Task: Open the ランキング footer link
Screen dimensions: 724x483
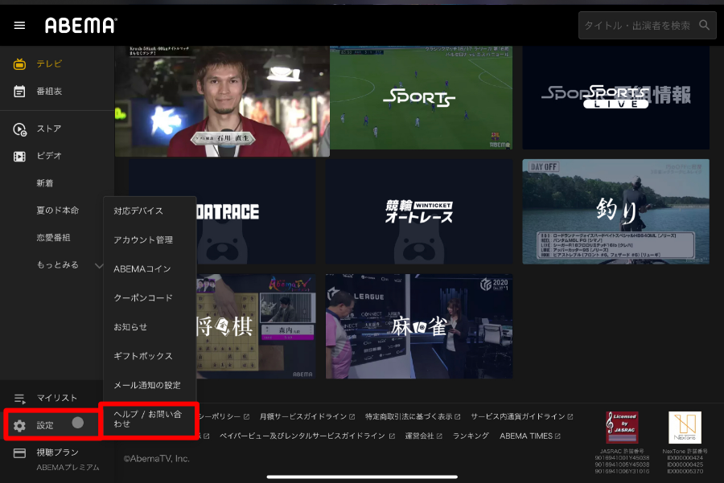Action: 471,436
